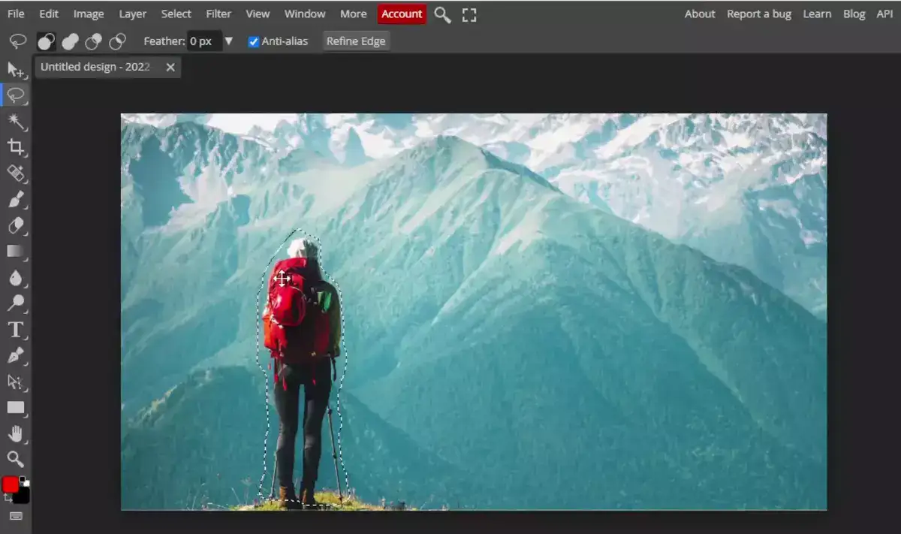
Task: Open the Blog link
Action: (x=854, y=14)
